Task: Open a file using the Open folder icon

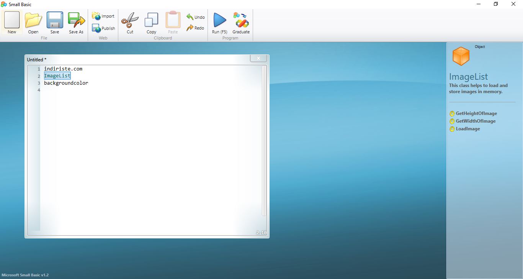Action: click(33, 23)
